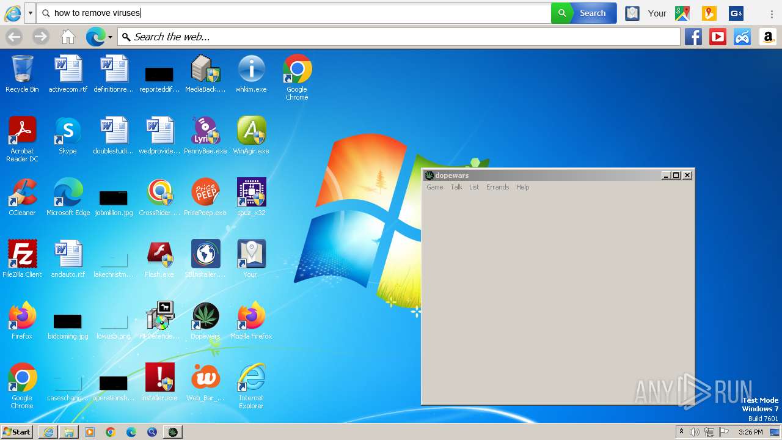The image size is (782, 440).
Task: Click the volume speaker tray icon
Action: [x=695, y=432]
